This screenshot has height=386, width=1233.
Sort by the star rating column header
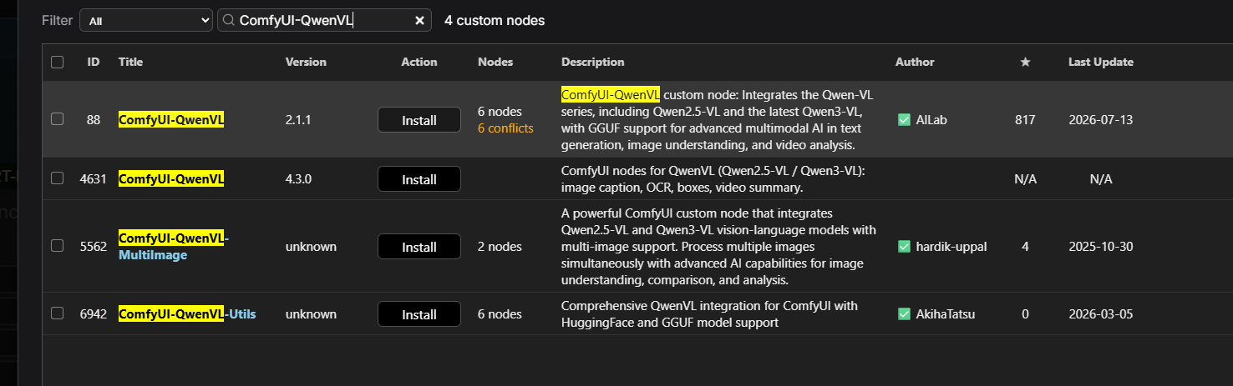tap(1025, 63)
